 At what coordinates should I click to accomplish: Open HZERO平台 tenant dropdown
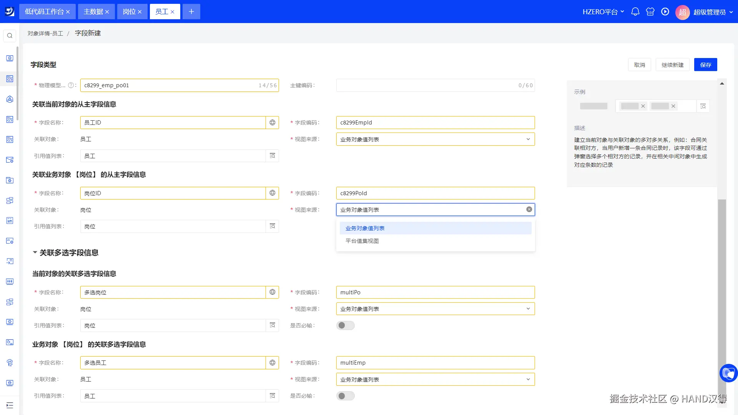tap(603, 12)
